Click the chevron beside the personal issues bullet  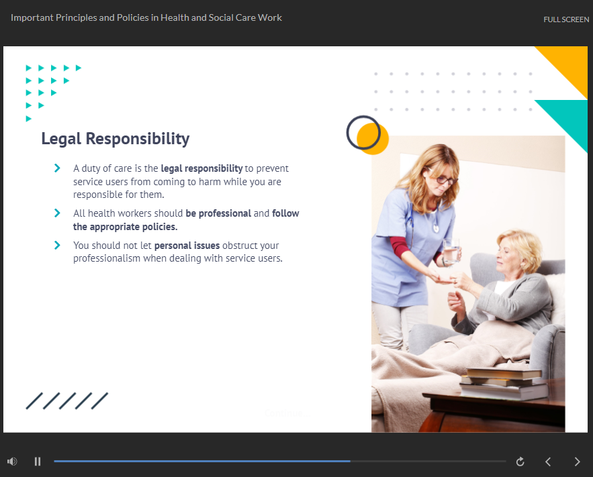58,245
